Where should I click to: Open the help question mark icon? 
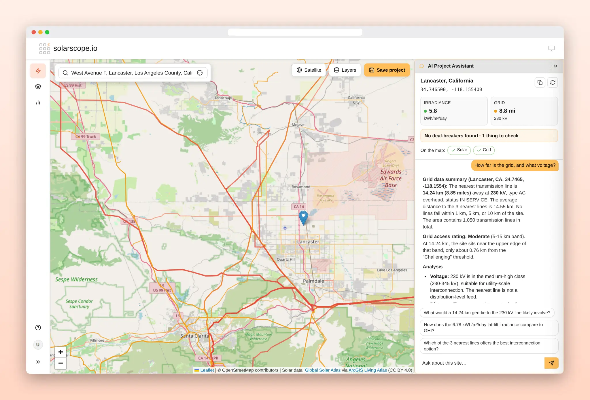(x=38, y=327)
